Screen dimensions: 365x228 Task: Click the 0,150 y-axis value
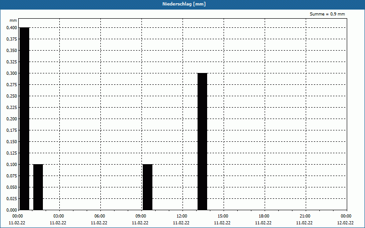tap(12, 142)
